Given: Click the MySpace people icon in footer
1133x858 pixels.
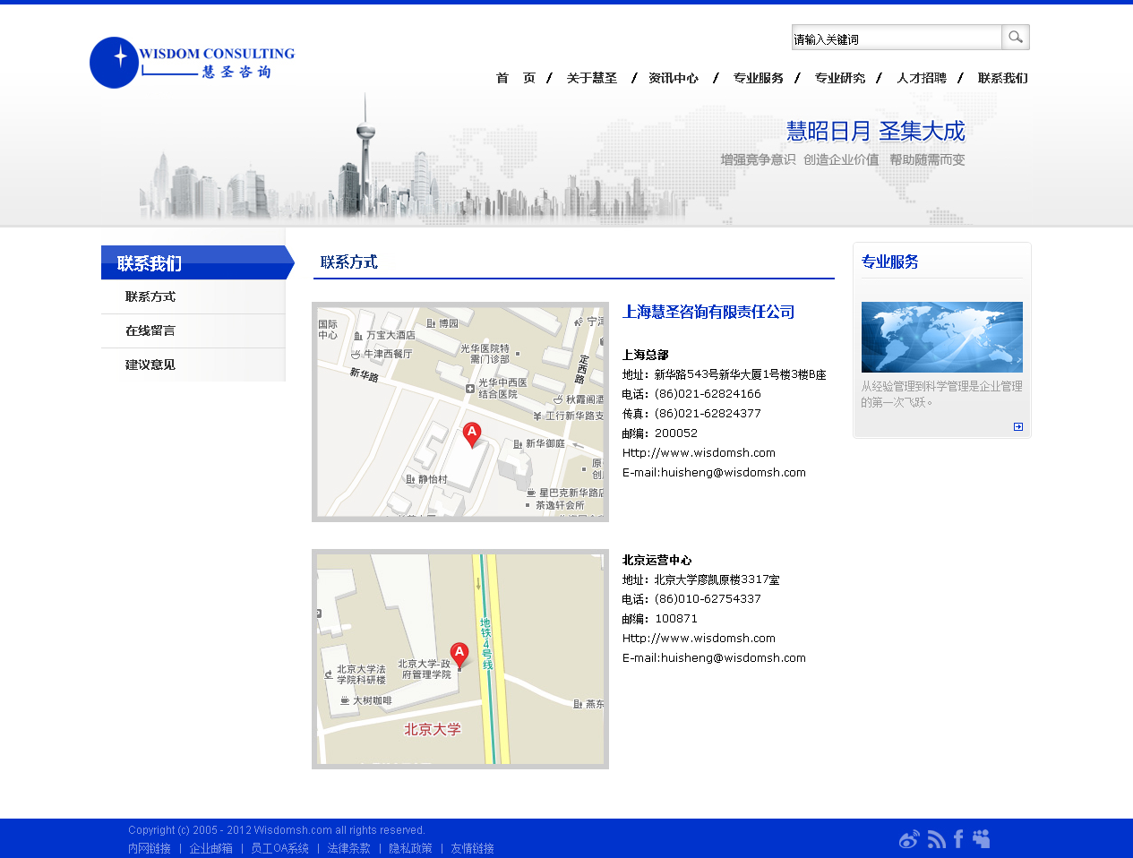Looking at the screenshot, I should click(x=982, y=839).
